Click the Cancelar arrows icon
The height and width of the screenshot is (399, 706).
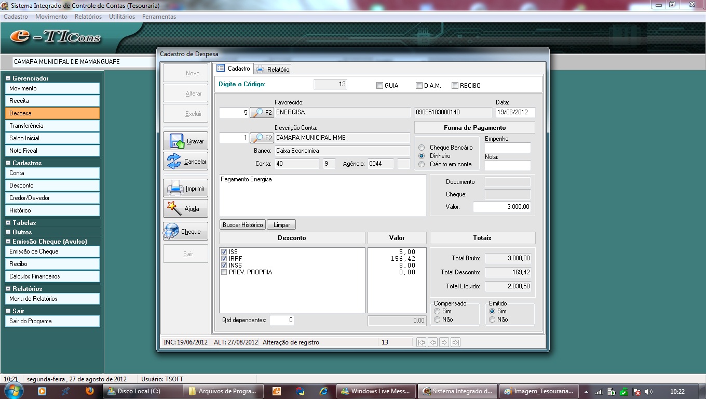(x=174, y=162)
